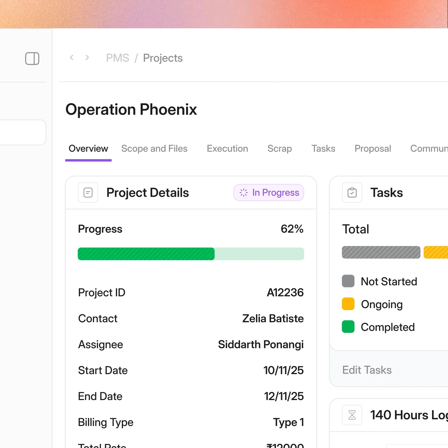Click the Project Details document icon
Screen dimensions: 448x448
pyautogui.click(x=88, y=193)
